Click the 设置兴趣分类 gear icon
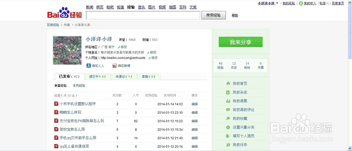This screenshot has height=151, width=352. click(228, 127)
